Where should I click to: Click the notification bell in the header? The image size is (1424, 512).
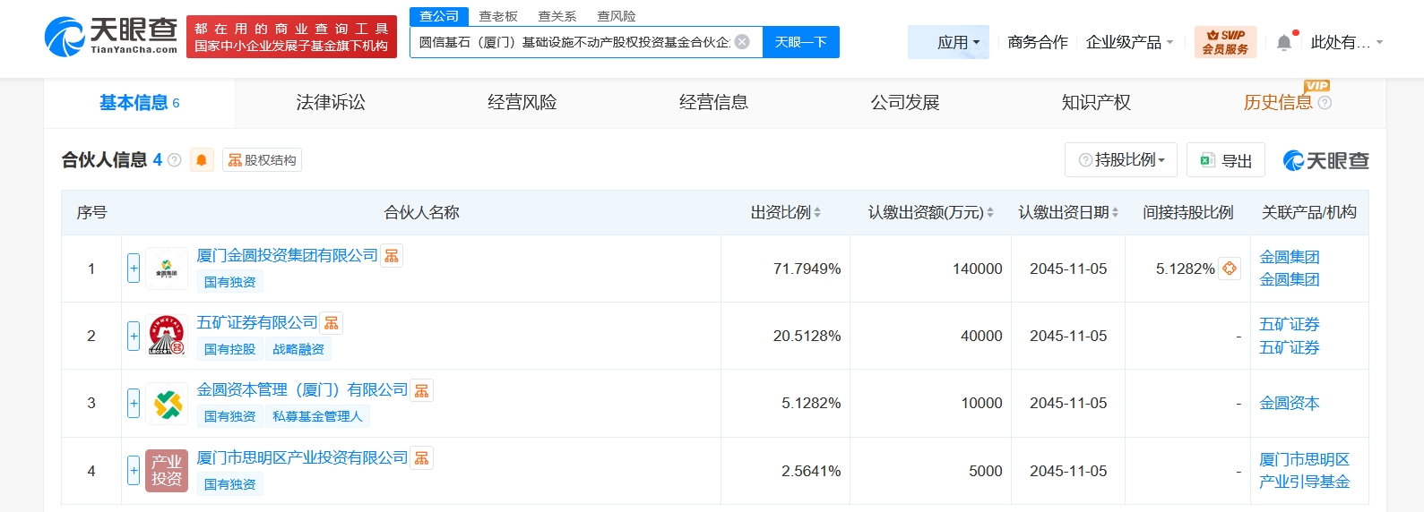(1283, 42)
